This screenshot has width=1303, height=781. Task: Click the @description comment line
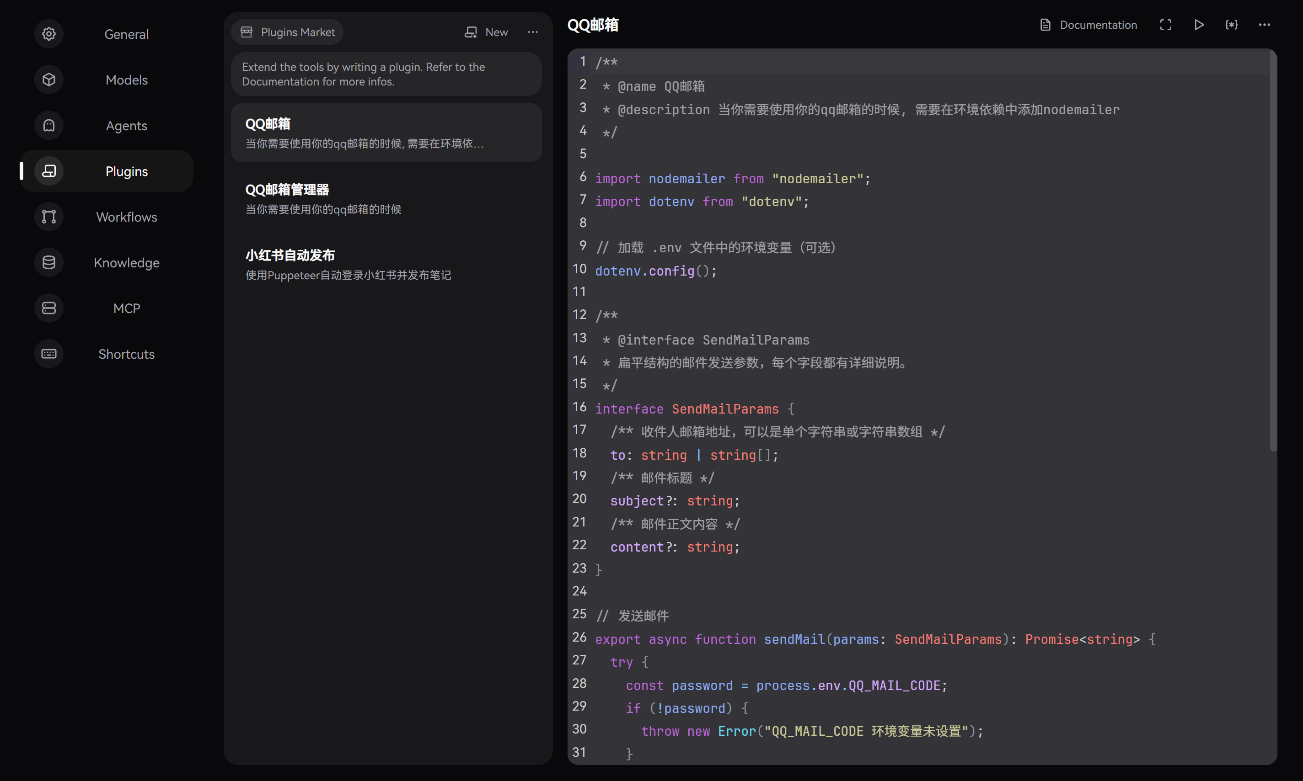pyautogui.click(x=861, y=110)
